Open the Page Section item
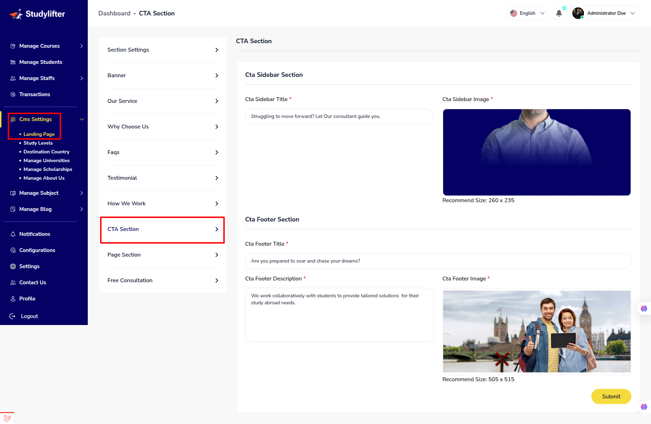651x424 pixels. (x=163, y=255)
